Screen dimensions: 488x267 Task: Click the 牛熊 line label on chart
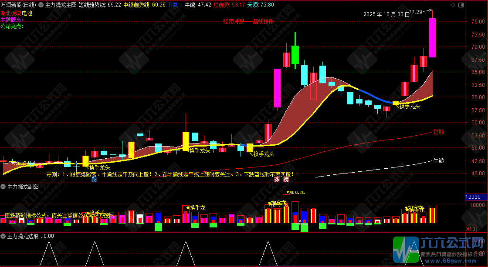click(x=438, y=160)
